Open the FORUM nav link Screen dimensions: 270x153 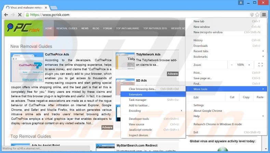point(108,28)
